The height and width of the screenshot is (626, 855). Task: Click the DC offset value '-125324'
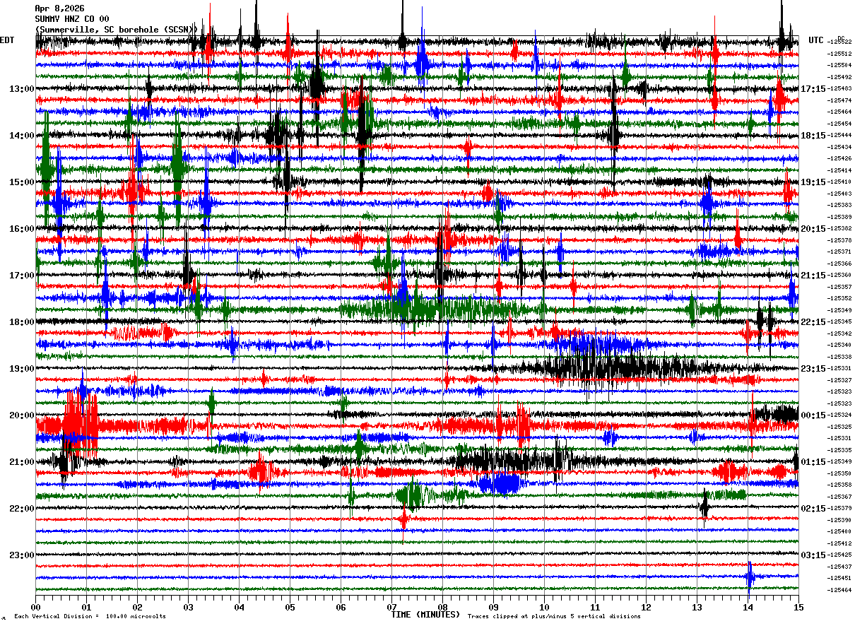839,415
